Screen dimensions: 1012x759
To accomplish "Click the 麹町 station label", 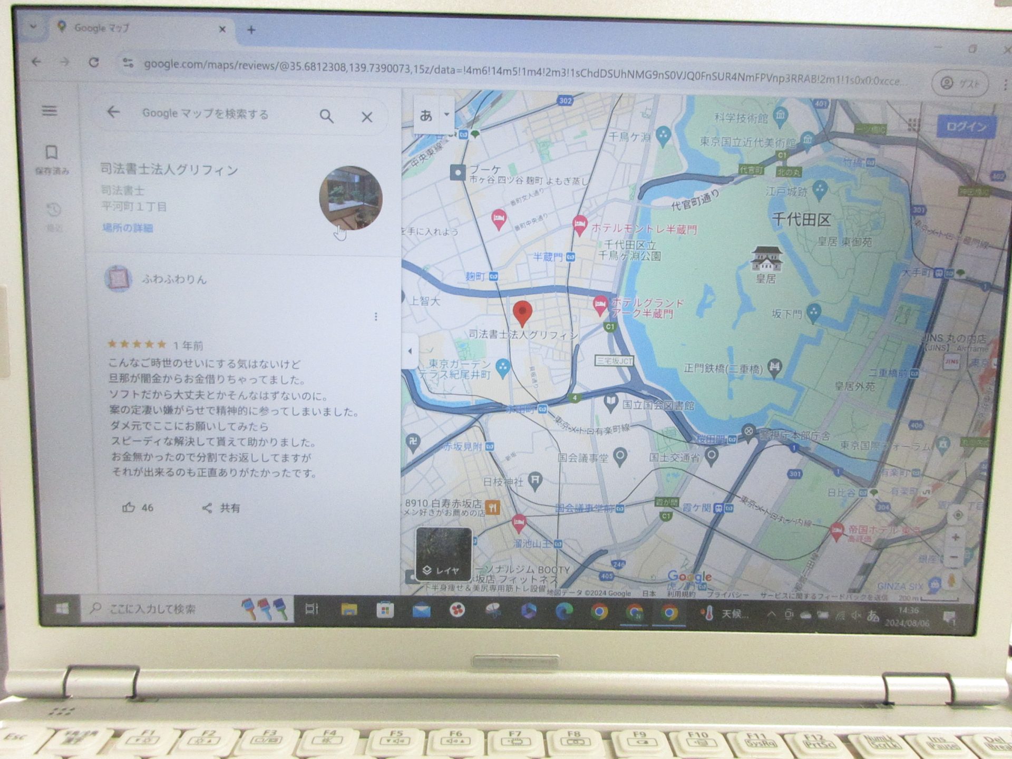I will [475, 276].
